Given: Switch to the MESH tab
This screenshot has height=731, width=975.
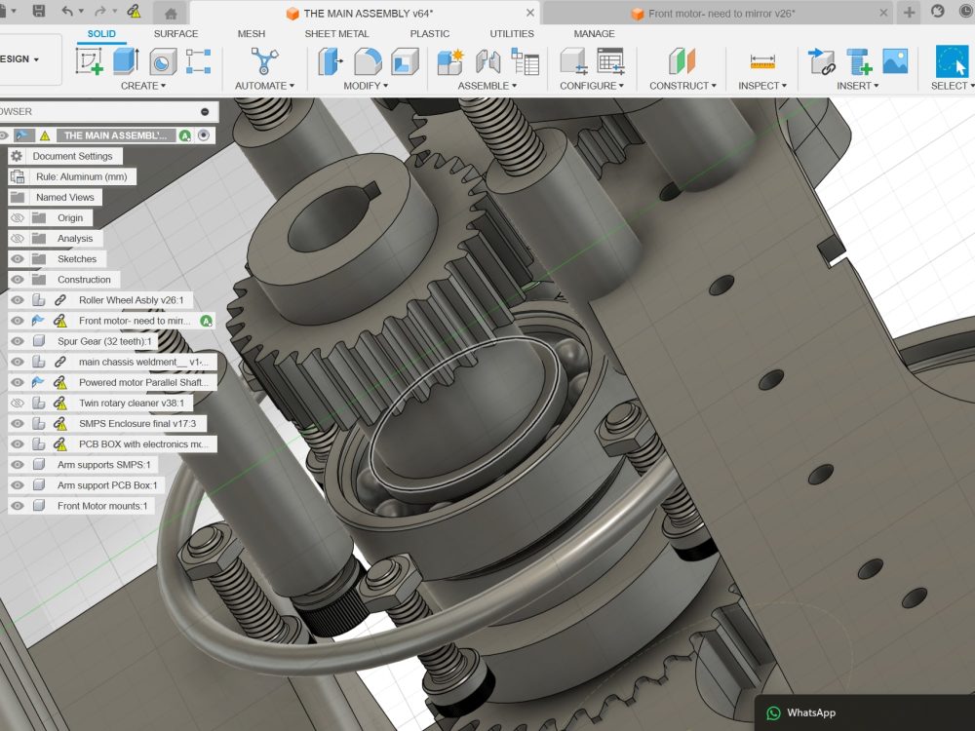Looking at the screenshot, I should [x=252, y=33].
